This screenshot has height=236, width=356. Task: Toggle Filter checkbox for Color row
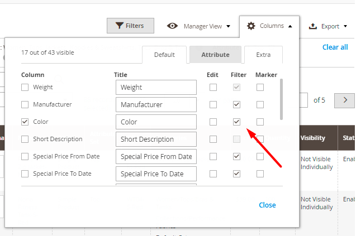[237, 122]
